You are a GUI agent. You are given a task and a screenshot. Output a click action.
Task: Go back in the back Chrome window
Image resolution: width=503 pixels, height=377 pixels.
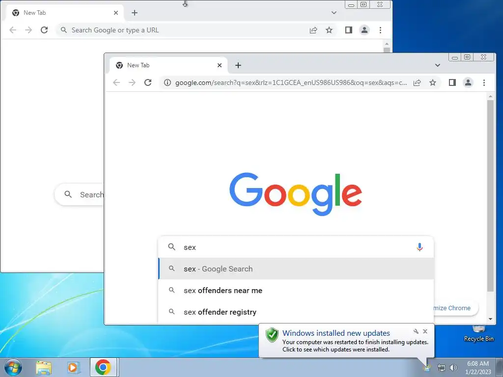click(x=13, y=30)
